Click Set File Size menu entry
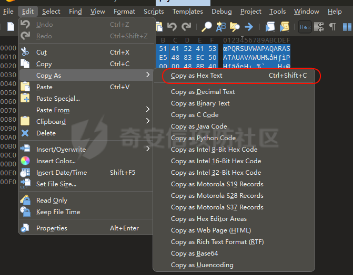353x275 pixels. coord(56,184)
